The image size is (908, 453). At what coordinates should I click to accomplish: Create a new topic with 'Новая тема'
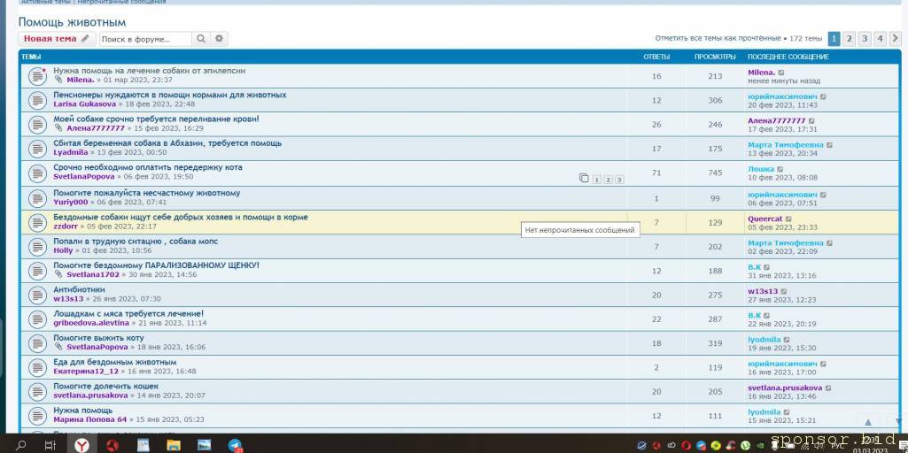57,39
